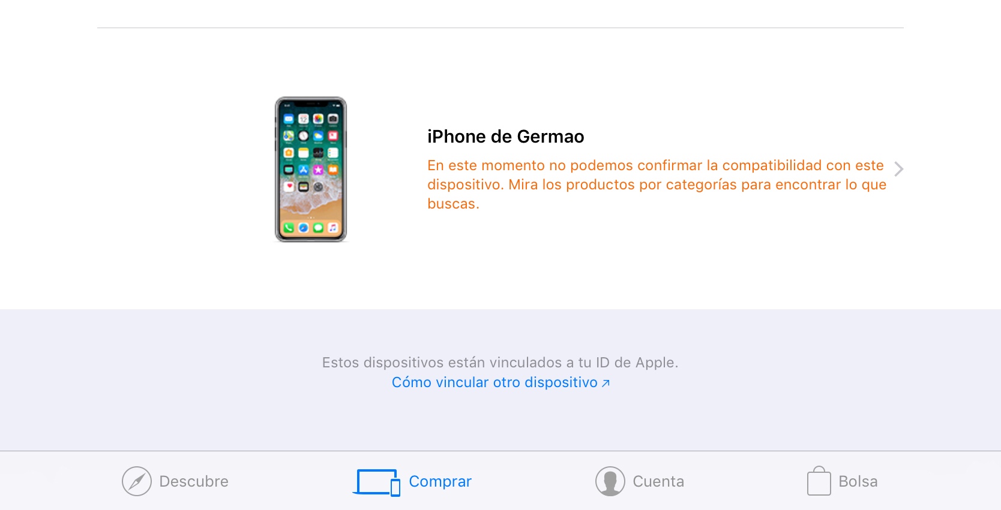Go to the Cuenta tab label
The height and width of the screenshot is (510, 1001).
pos(658,481)
